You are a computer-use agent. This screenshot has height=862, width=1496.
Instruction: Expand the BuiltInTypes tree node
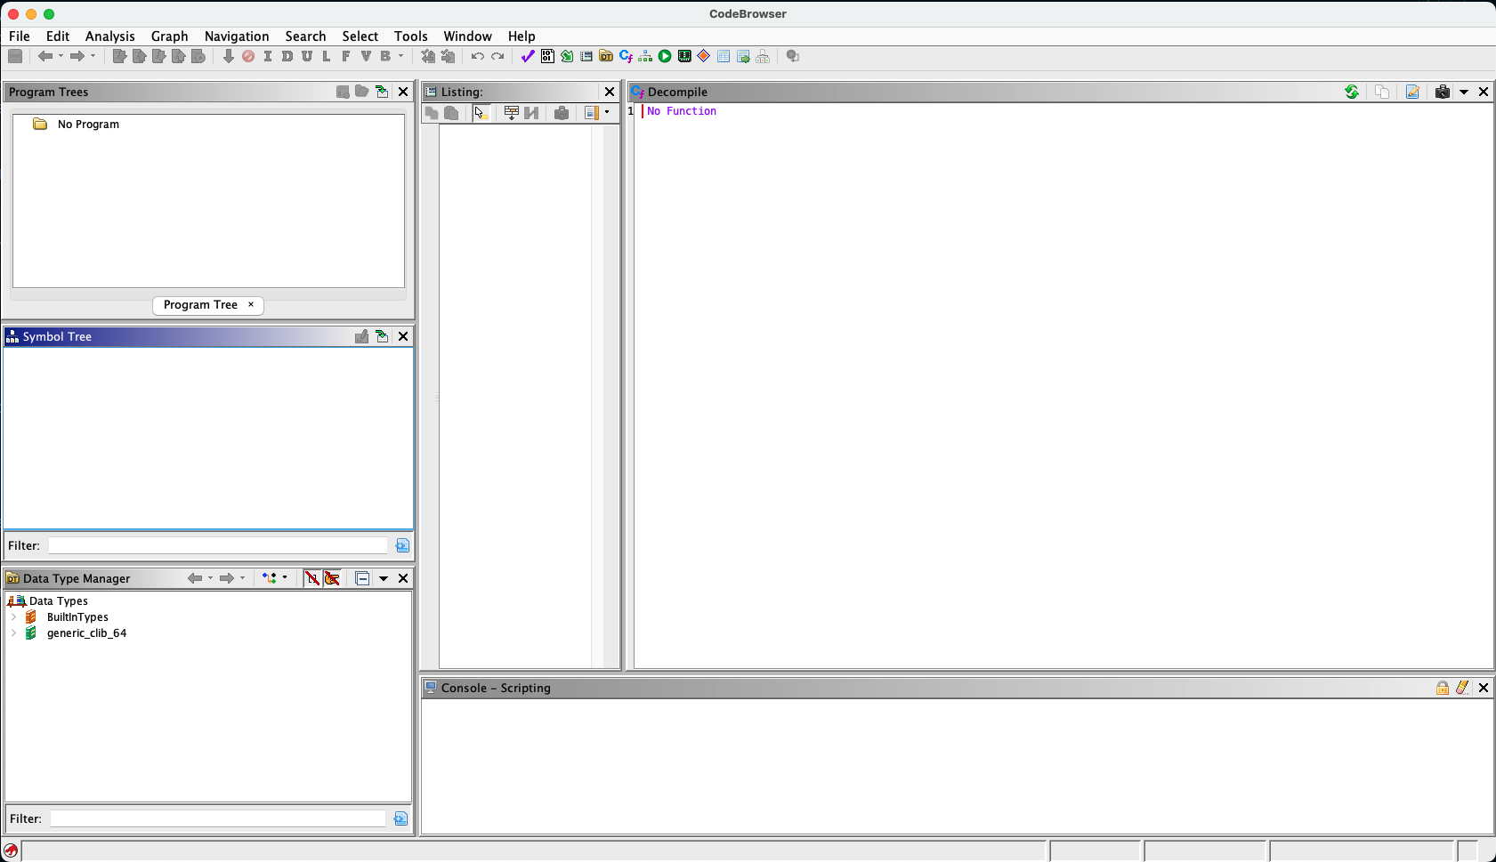(x=14, y=617)
